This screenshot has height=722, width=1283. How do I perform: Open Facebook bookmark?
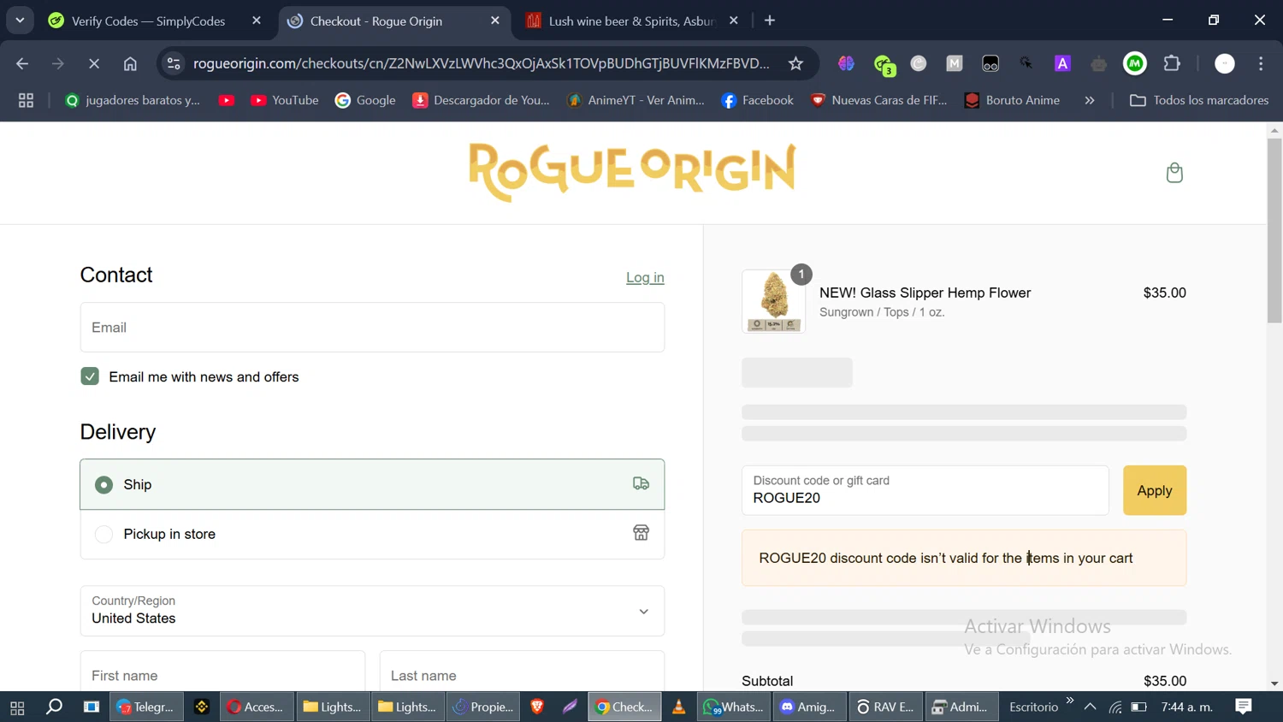point(758,100)
